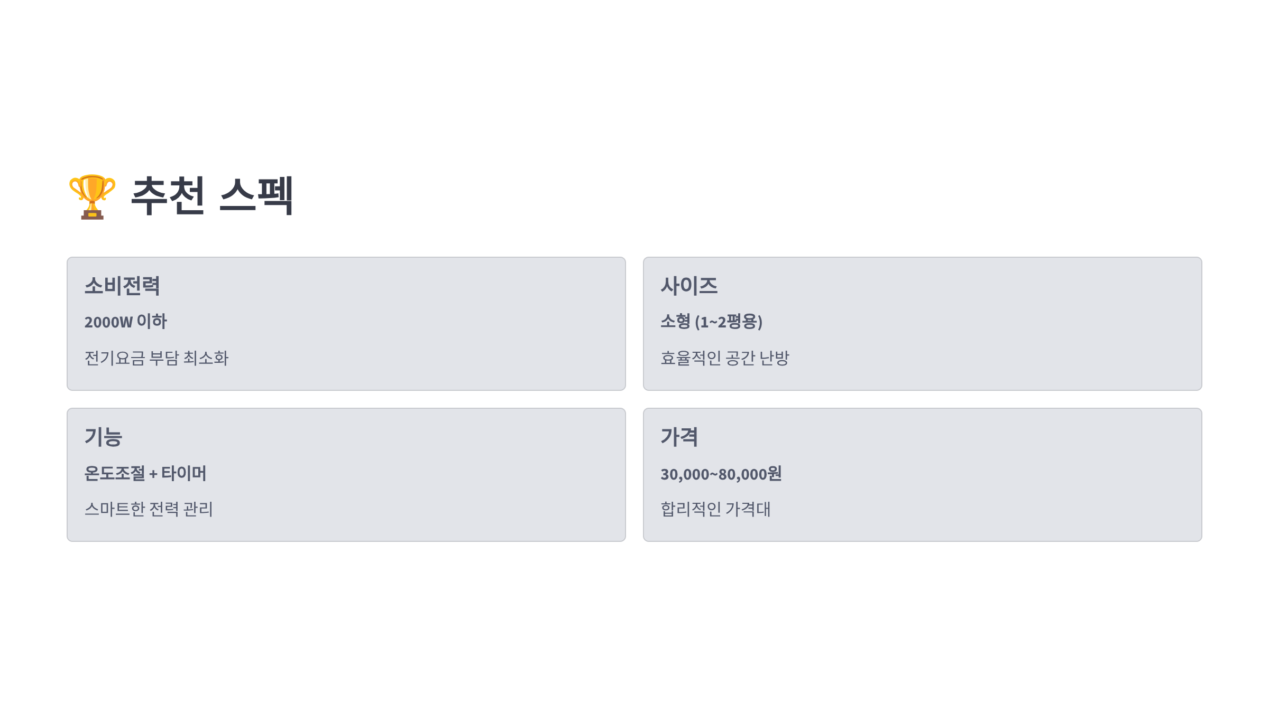Select the 추천 스펙 heading text
Image resolution: width=1269 pixels, height=713 pixels.
[212, 196]
